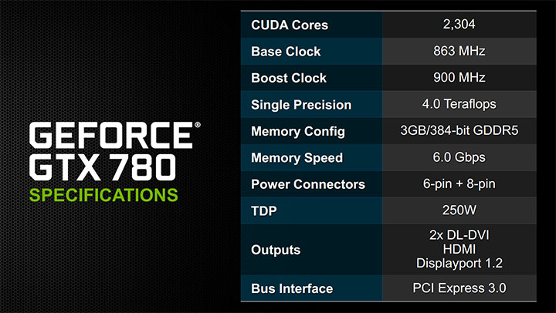556x313 pixels.
Task: Click the PCI Express 3.0 value
Action: click(x=459, y=288)
